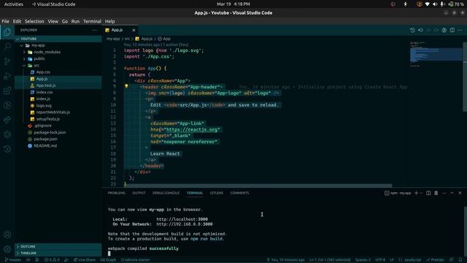Click the editor minimap overview
Screen dimensions: 467x263
[x=436, y=55]
